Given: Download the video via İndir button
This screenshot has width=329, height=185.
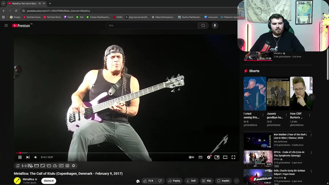Looking at the screenshot, I should (x=191, y=181).
